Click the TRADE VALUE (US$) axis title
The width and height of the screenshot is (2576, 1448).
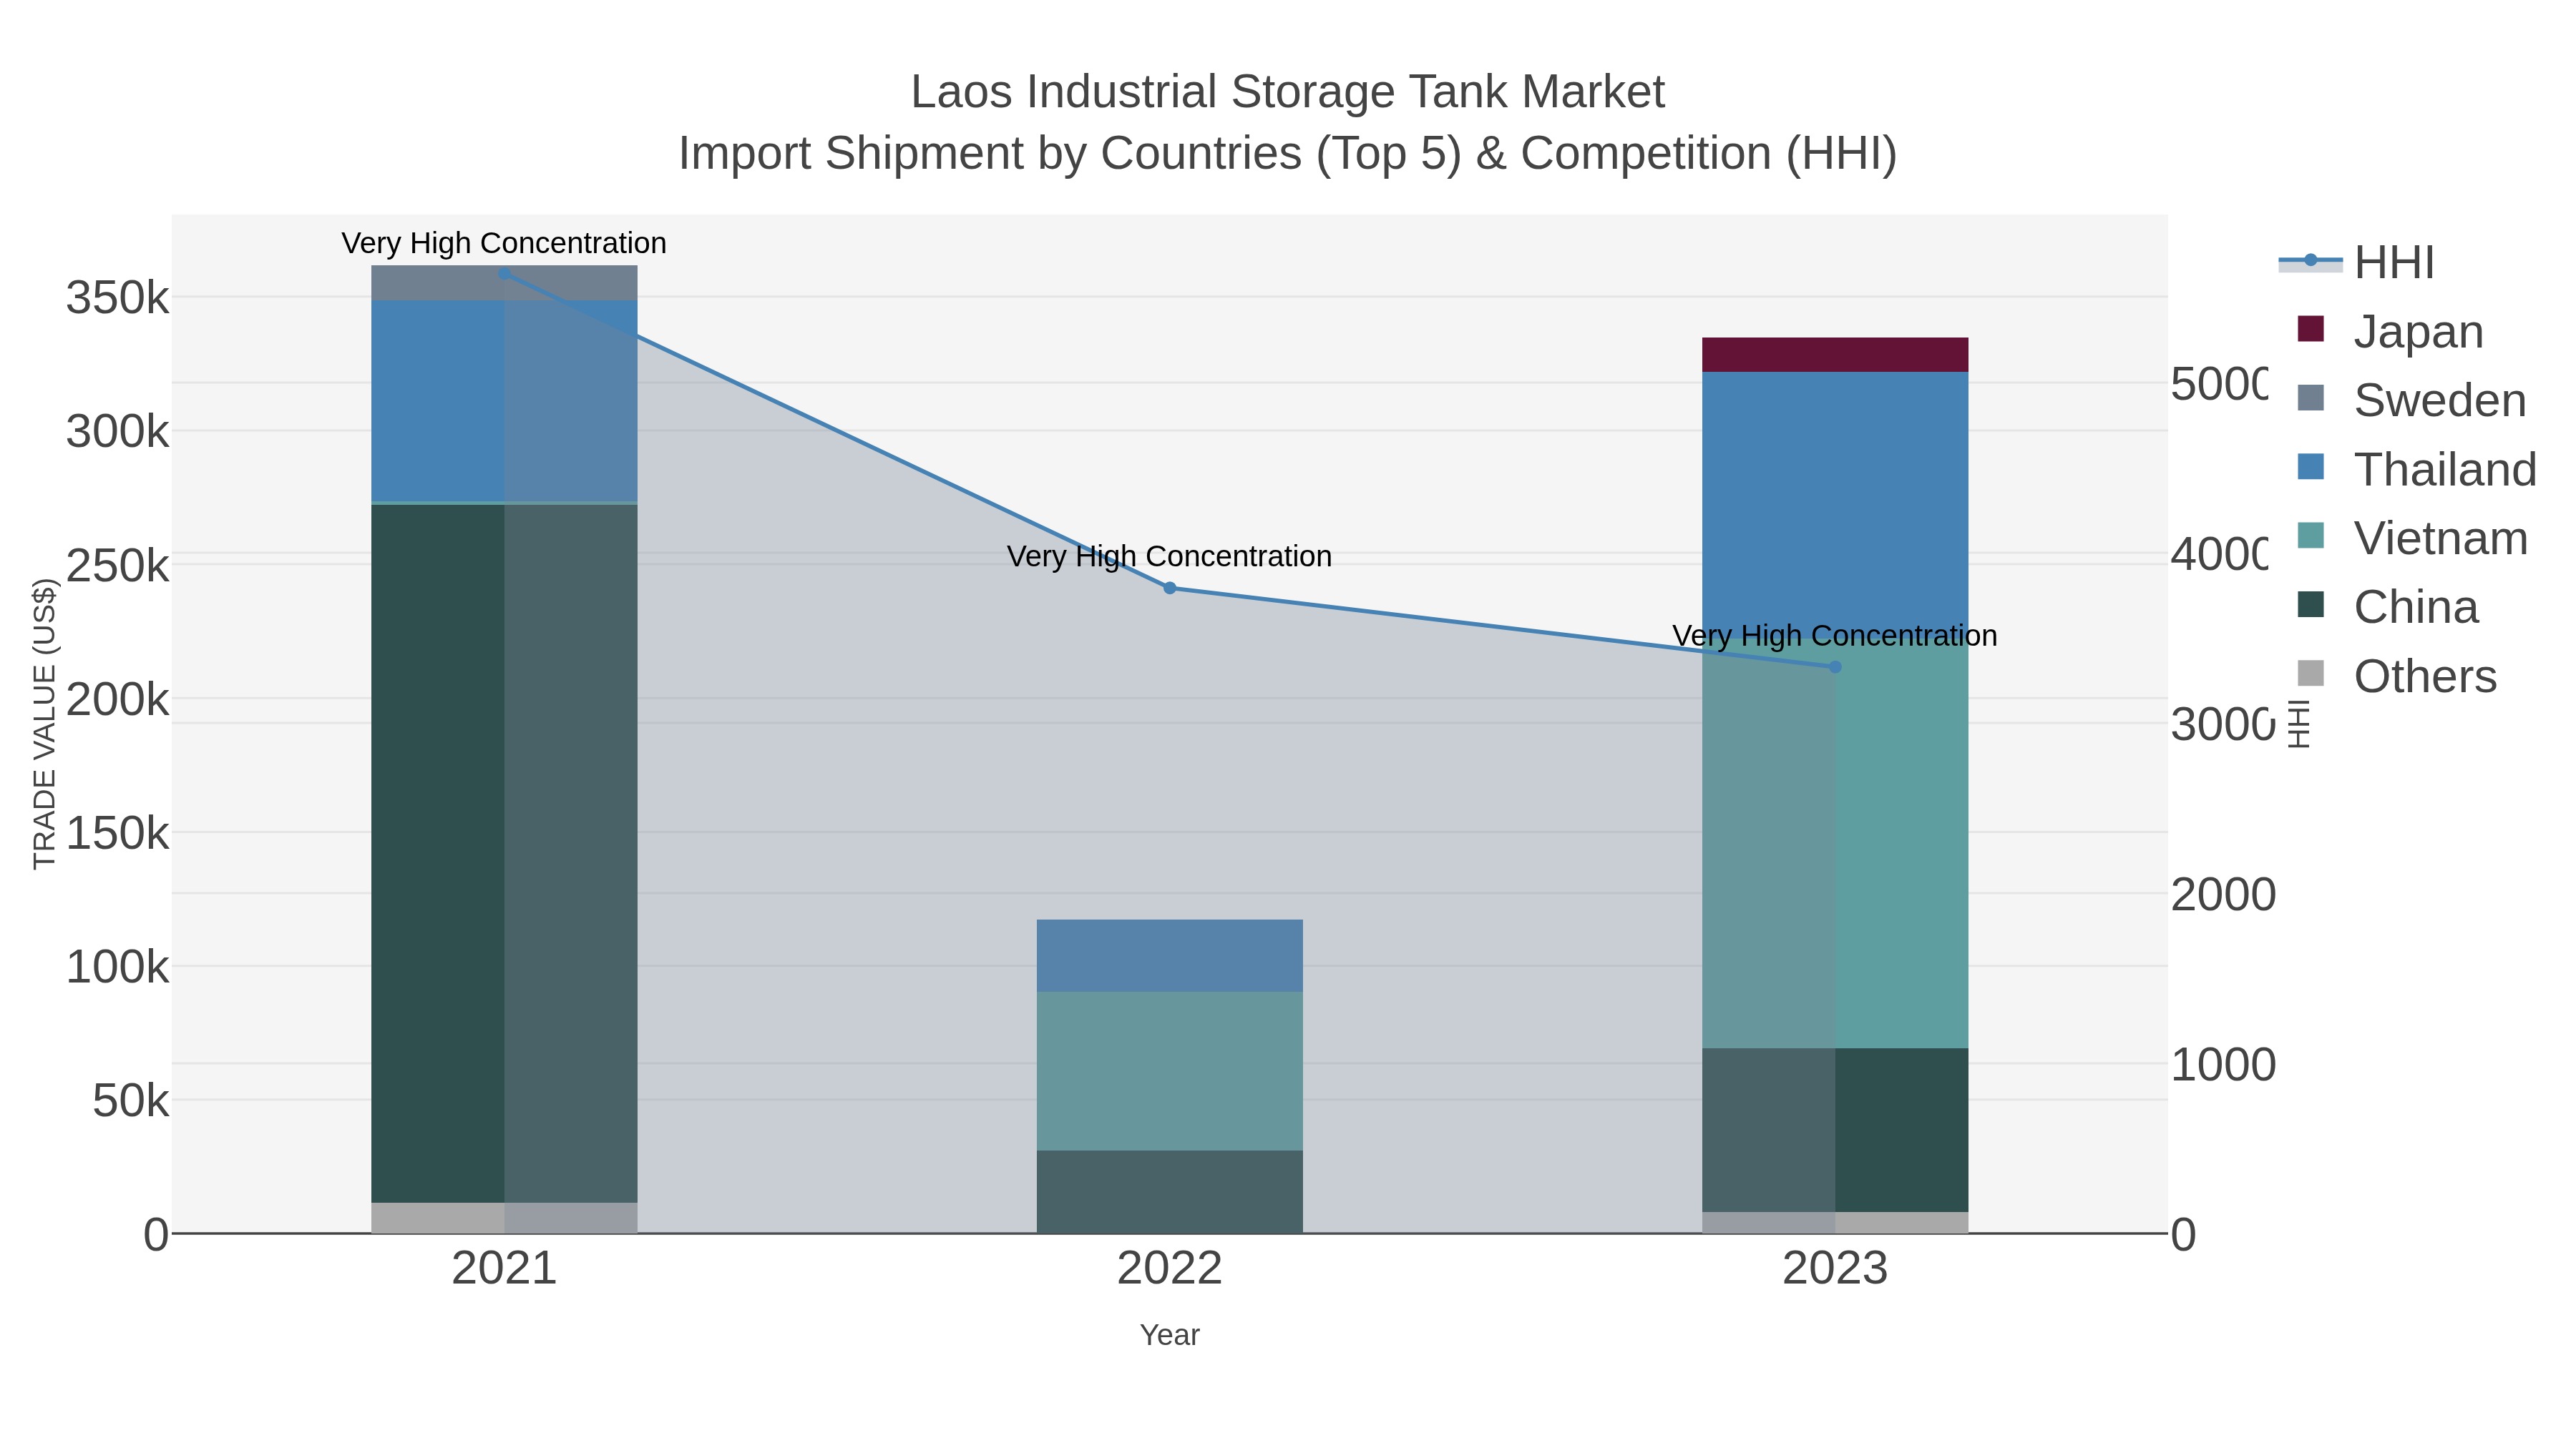coord(45,724)
